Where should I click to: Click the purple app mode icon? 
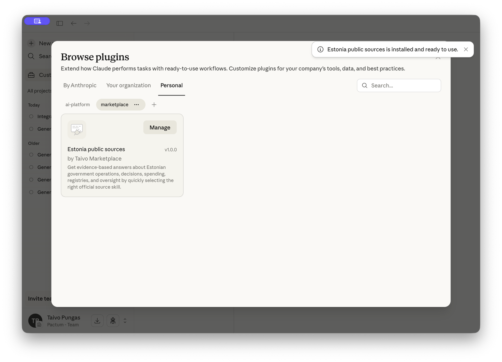(x=37, y=21)
